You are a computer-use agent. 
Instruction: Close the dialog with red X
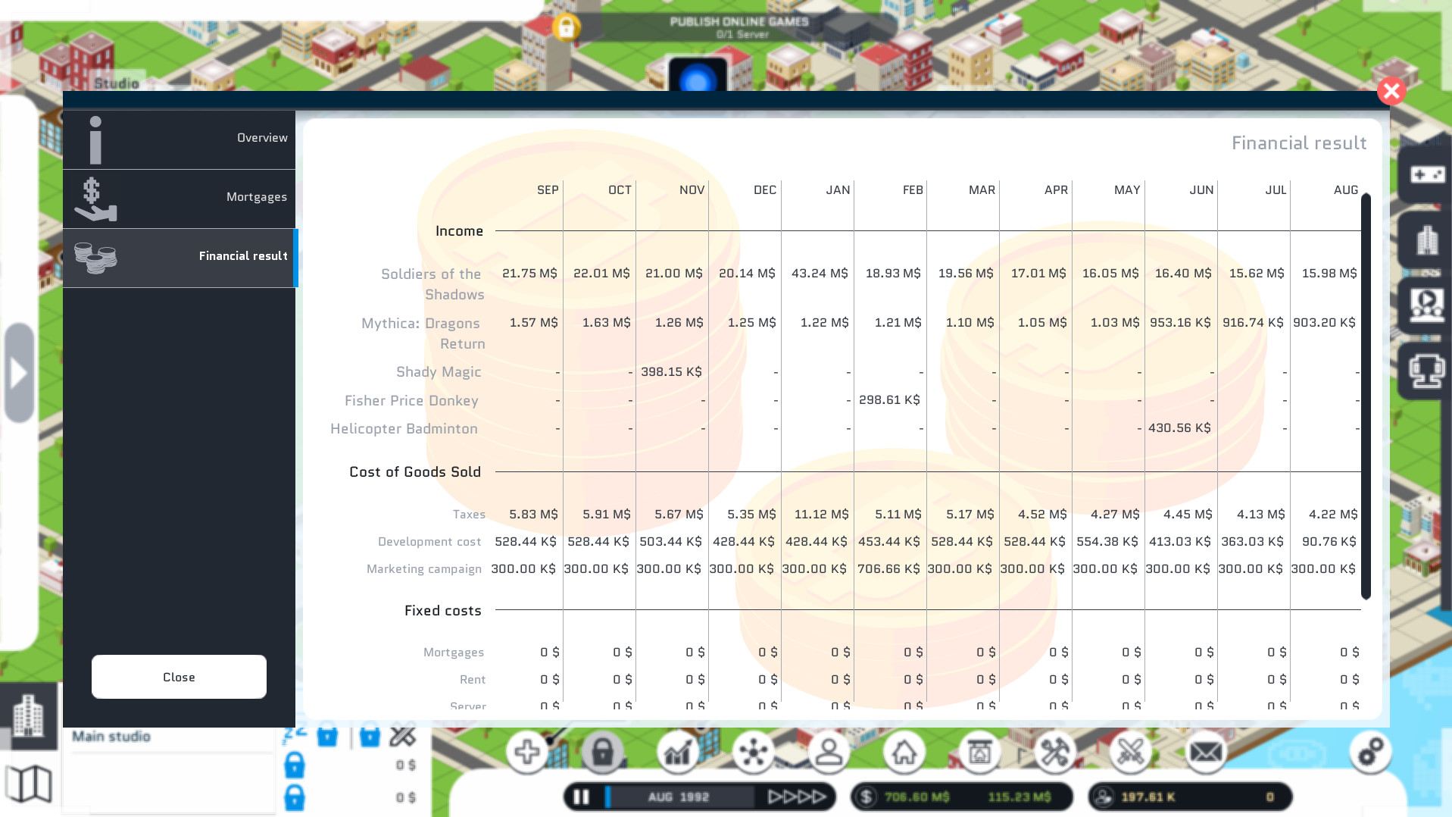[x=1391, y=92]
